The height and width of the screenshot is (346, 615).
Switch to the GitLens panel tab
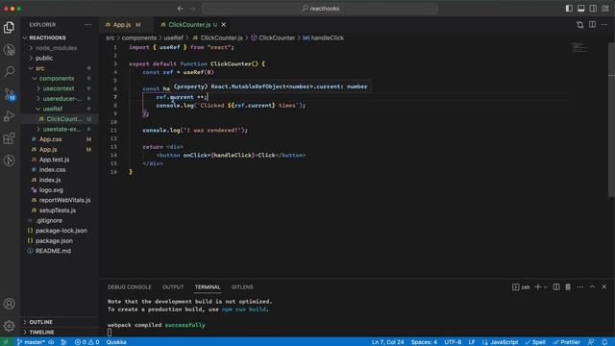(x=242, y=287)
